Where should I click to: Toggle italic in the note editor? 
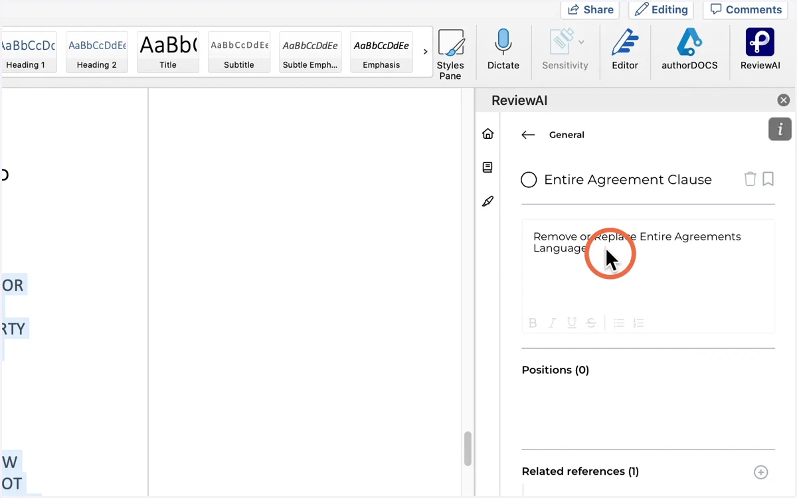(x=552, y=323)
